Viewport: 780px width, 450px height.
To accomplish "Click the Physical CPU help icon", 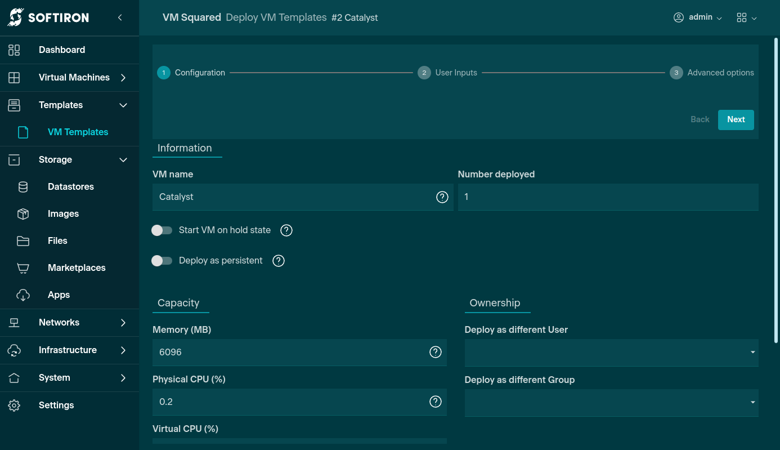I will pos(436,402).
